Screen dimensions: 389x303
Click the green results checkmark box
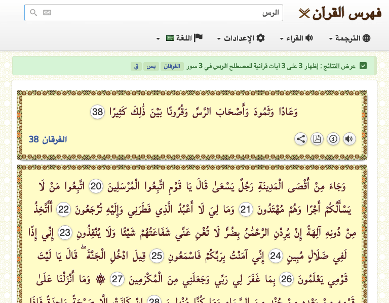363,66
